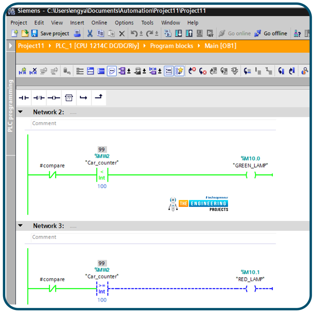Click the Network 2 comment field
The width and height of the screenshot is (316, 312).
click(153, 123)
